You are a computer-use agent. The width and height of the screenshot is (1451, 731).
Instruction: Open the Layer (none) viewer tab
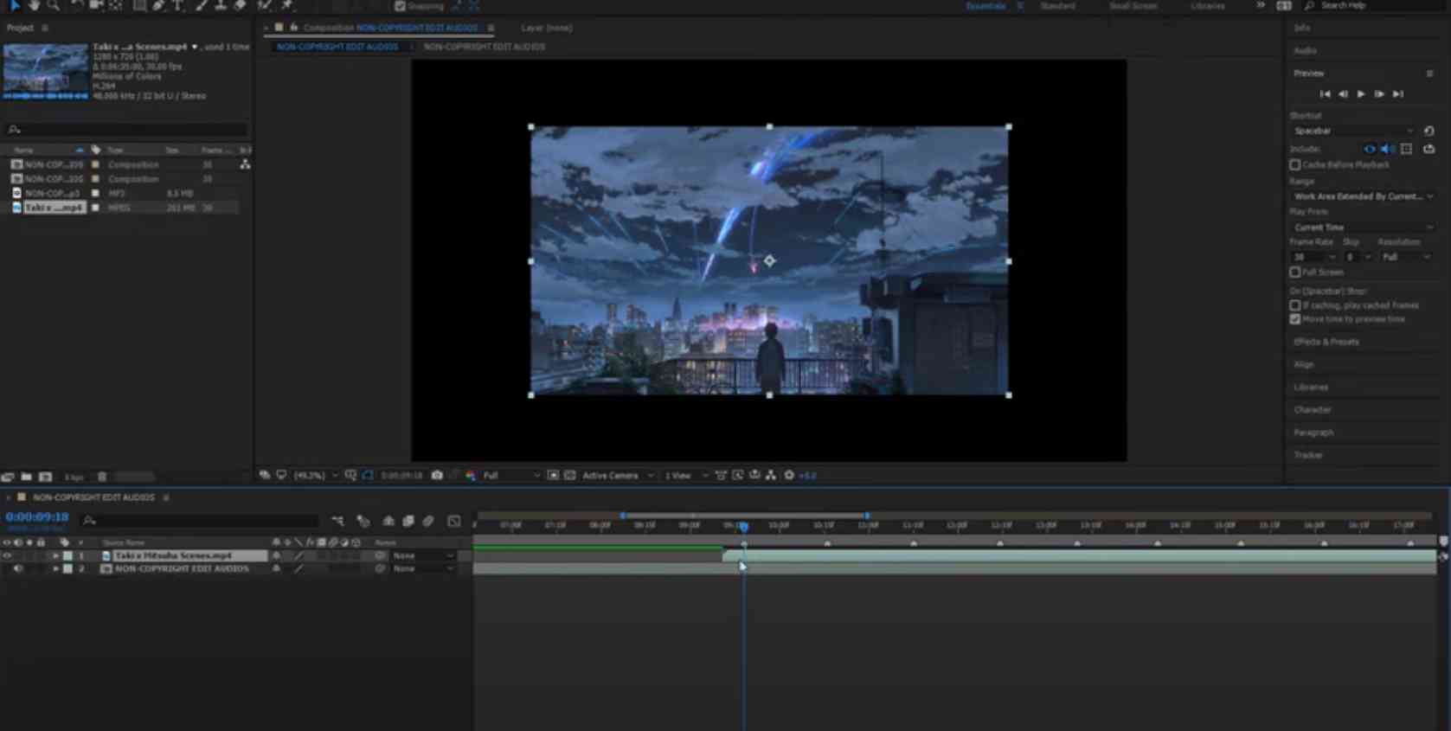547,28
